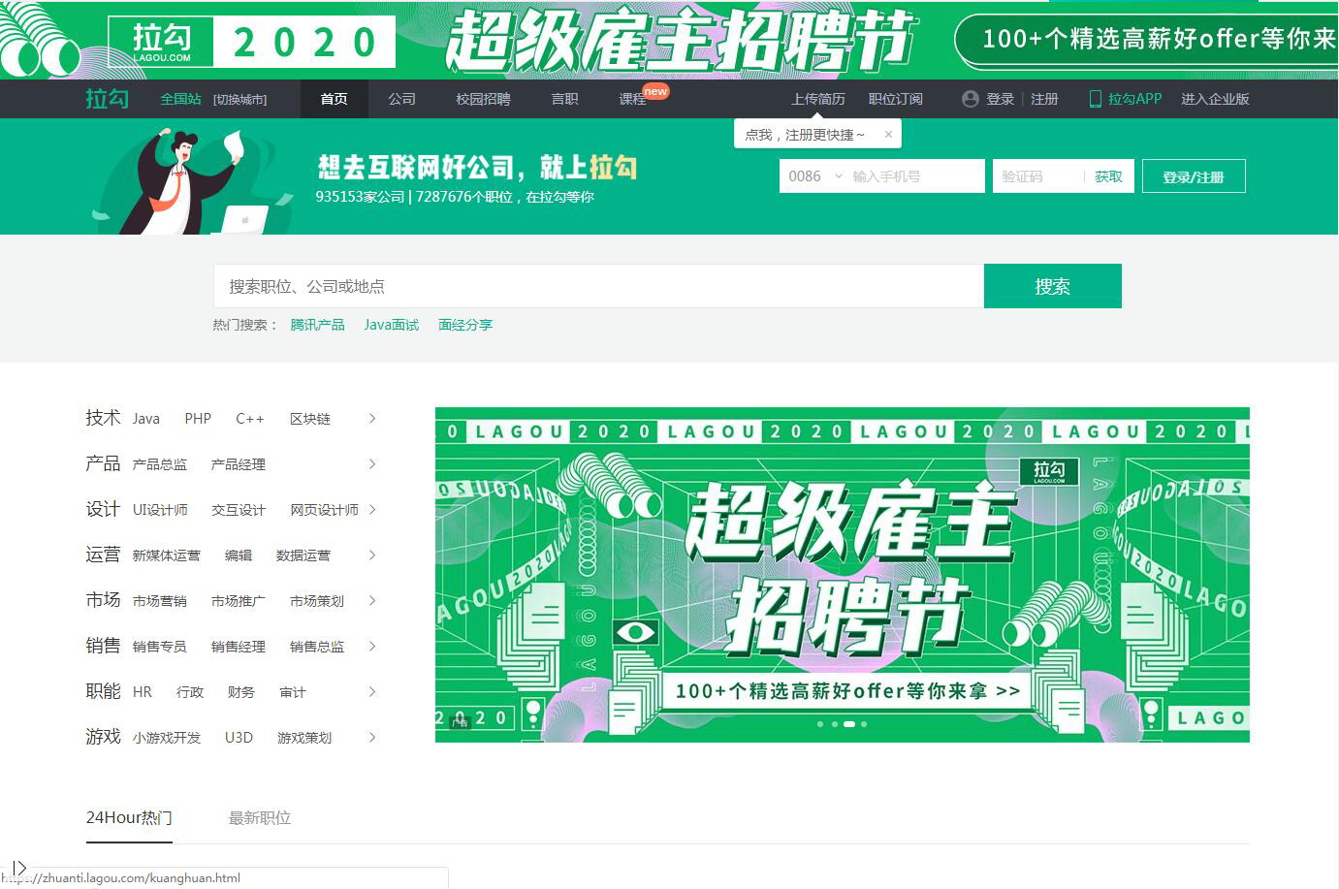Click the PHP job category
Screen dimensions: 1339x889
[198, 419]
